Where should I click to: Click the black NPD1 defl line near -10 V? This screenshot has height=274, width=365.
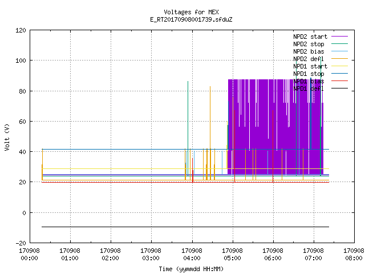click(185, 227)
